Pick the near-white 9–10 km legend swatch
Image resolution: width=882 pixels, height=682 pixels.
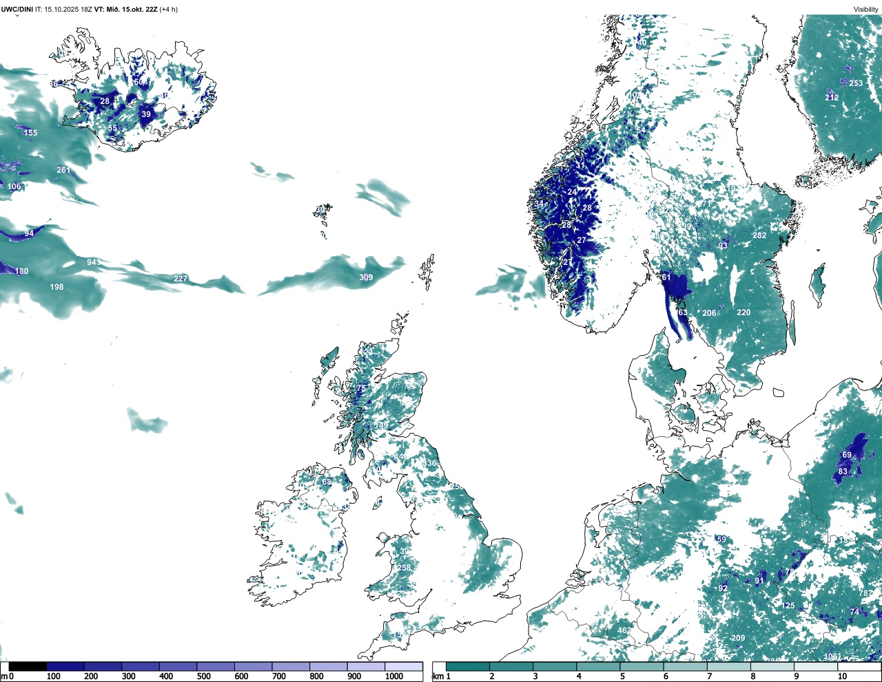point(815,666)
